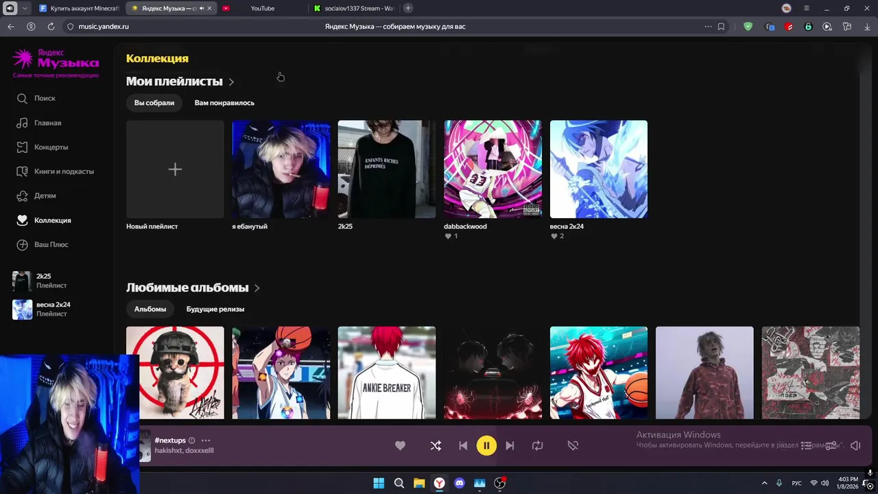Skip to the next track
The image size is (878, 494).
[x=510, y=445]
